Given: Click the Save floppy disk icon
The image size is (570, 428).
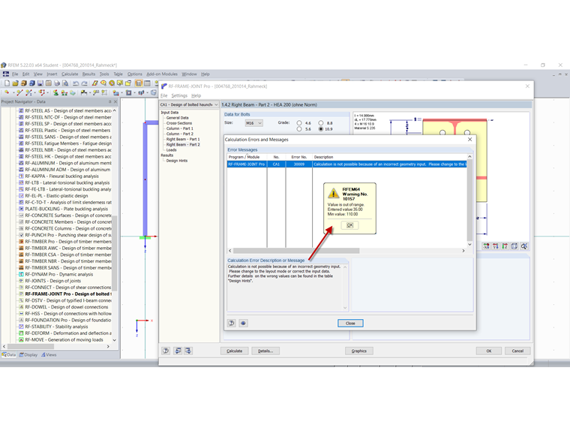Looking at the screenshot, I should (40, 83).
